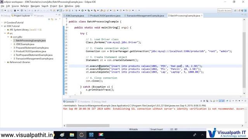248x139 pixels.
Task: Click the Eclipse icon on the taskbar
Action: click(81, 135)
